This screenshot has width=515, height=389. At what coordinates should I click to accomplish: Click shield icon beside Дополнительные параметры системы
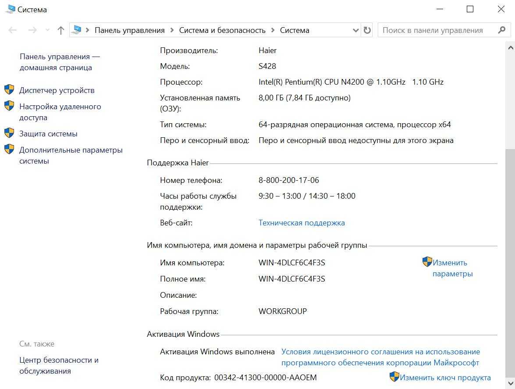[9, 149]
